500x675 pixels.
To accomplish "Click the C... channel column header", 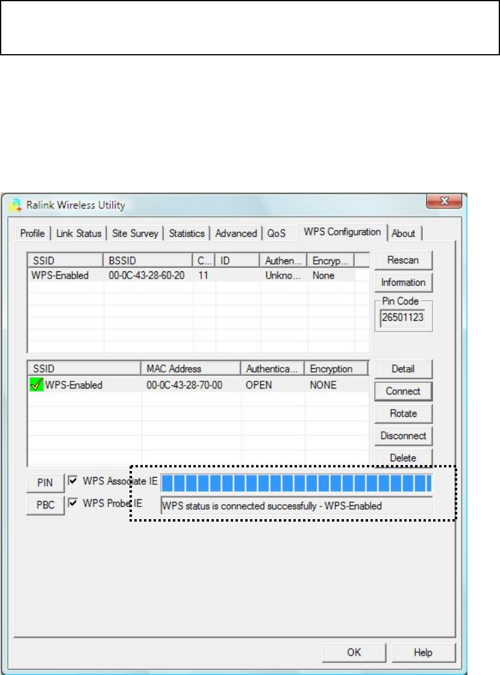I will [x=204, y=260].
